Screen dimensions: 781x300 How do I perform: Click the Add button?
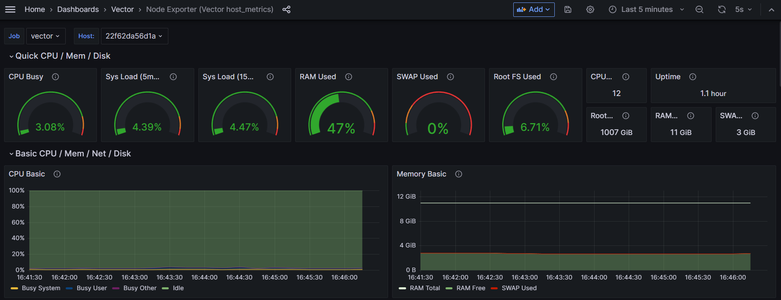(x=533, y=9)
